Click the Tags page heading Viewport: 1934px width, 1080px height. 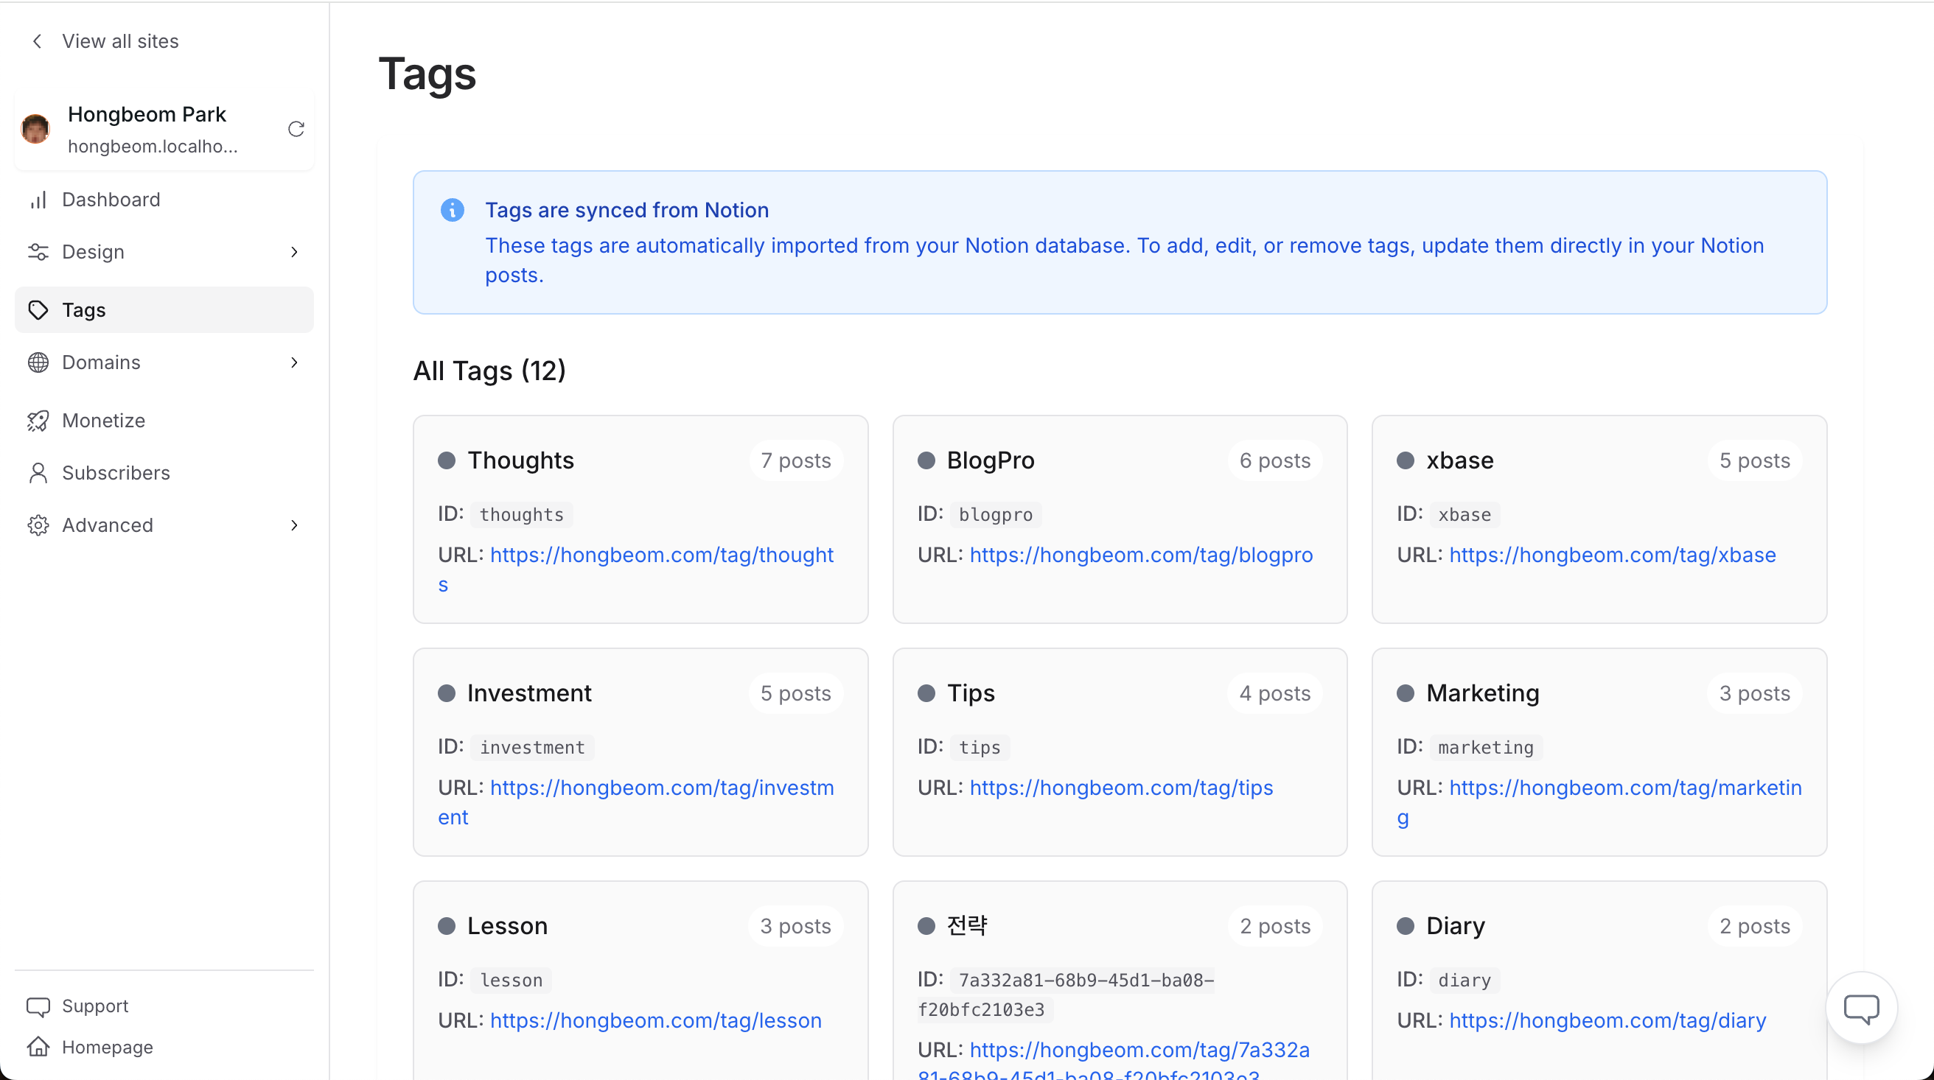(x=427, y=74)
